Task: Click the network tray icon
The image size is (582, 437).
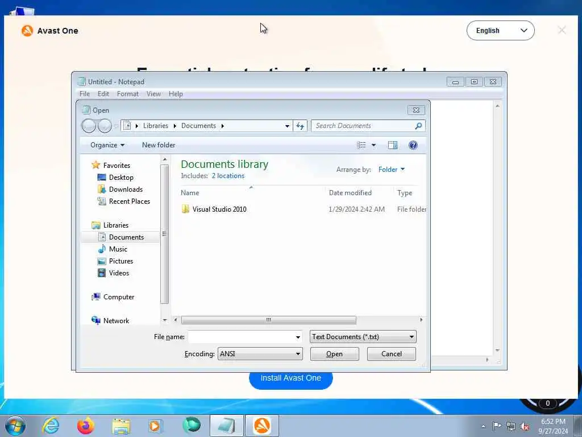Action: [x=511, y=426]
